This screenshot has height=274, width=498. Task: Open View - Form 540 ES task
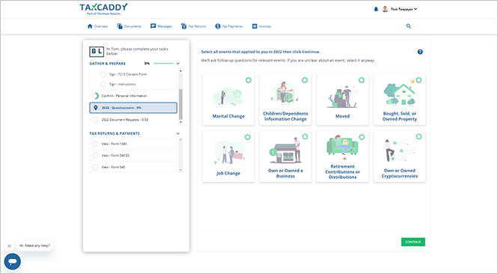[x=133, y=156]
